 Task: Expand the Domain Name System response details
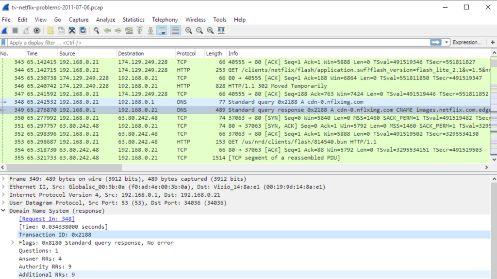tap(4, 211)
